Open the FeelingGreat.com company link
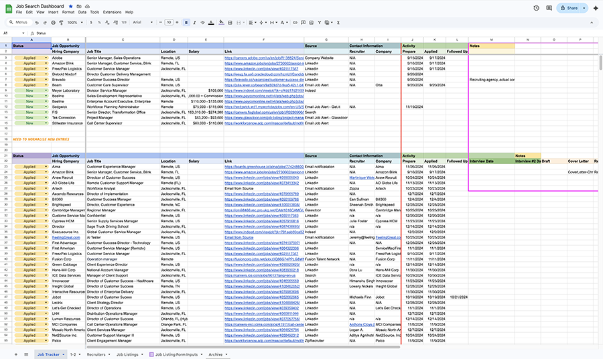This screenshot has height=359, width=603. 66,238
